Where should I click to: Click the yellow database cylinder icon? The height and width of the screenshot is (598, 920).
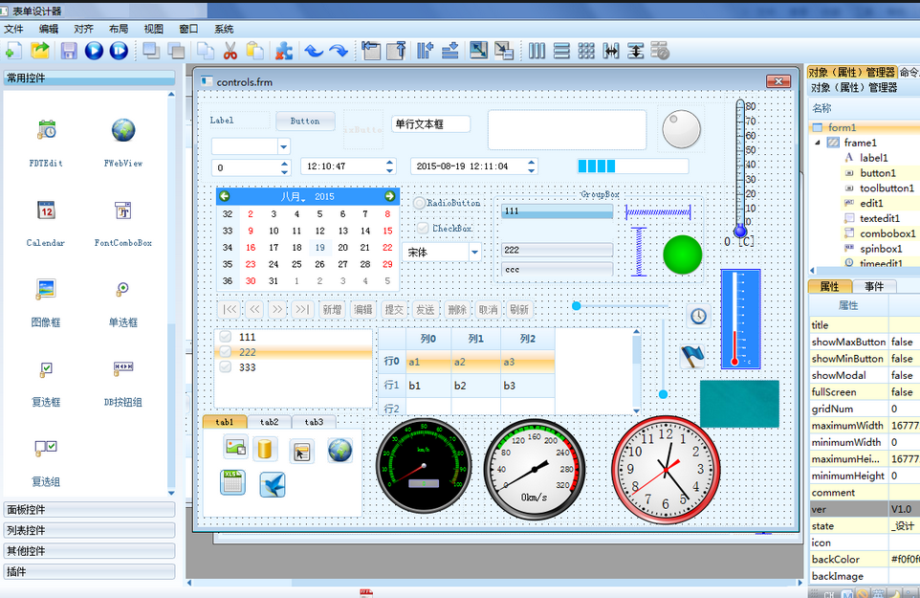tap(265, 449)
